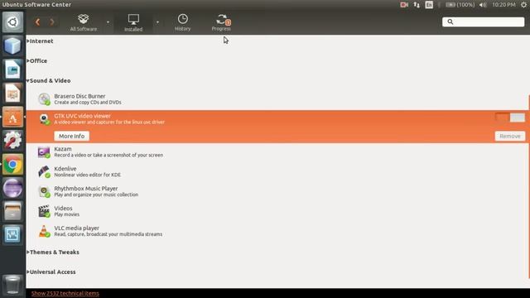Click the search field
Image resolution: width=530 pixels, height=298 pixels.
click(x=484, y=22)
